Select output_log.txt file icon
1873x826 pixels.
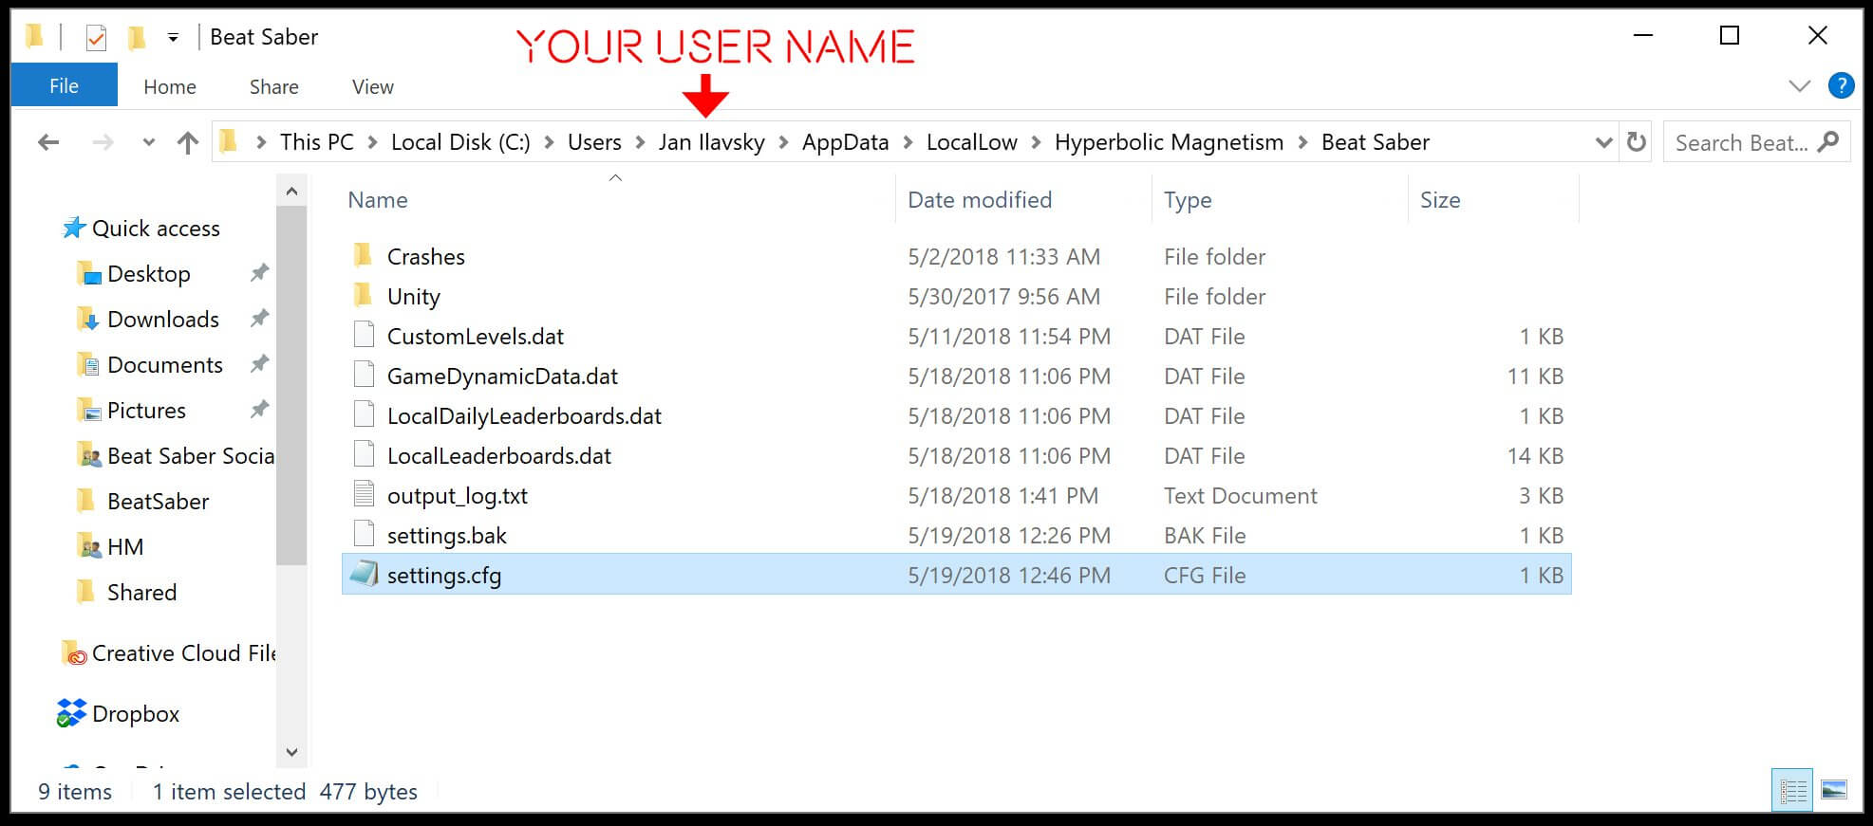364,494
